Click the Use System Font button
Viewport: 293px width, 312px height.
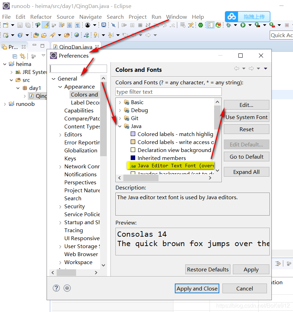(x=246, y=117)
